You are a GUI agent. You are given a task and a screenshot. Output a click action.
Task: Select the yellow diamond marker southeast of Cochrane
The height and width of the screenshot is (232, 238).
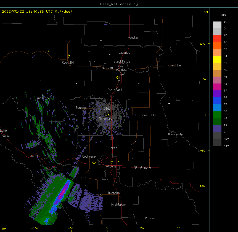pos(94,163)
